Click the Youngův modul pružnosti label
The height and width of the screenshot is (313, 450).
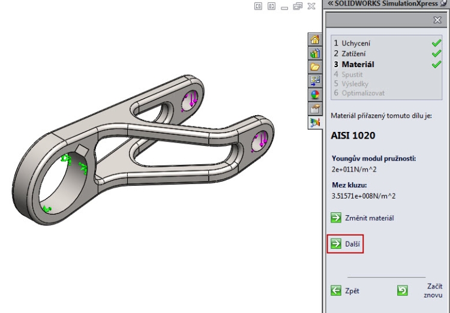click(x=374, y=158)
